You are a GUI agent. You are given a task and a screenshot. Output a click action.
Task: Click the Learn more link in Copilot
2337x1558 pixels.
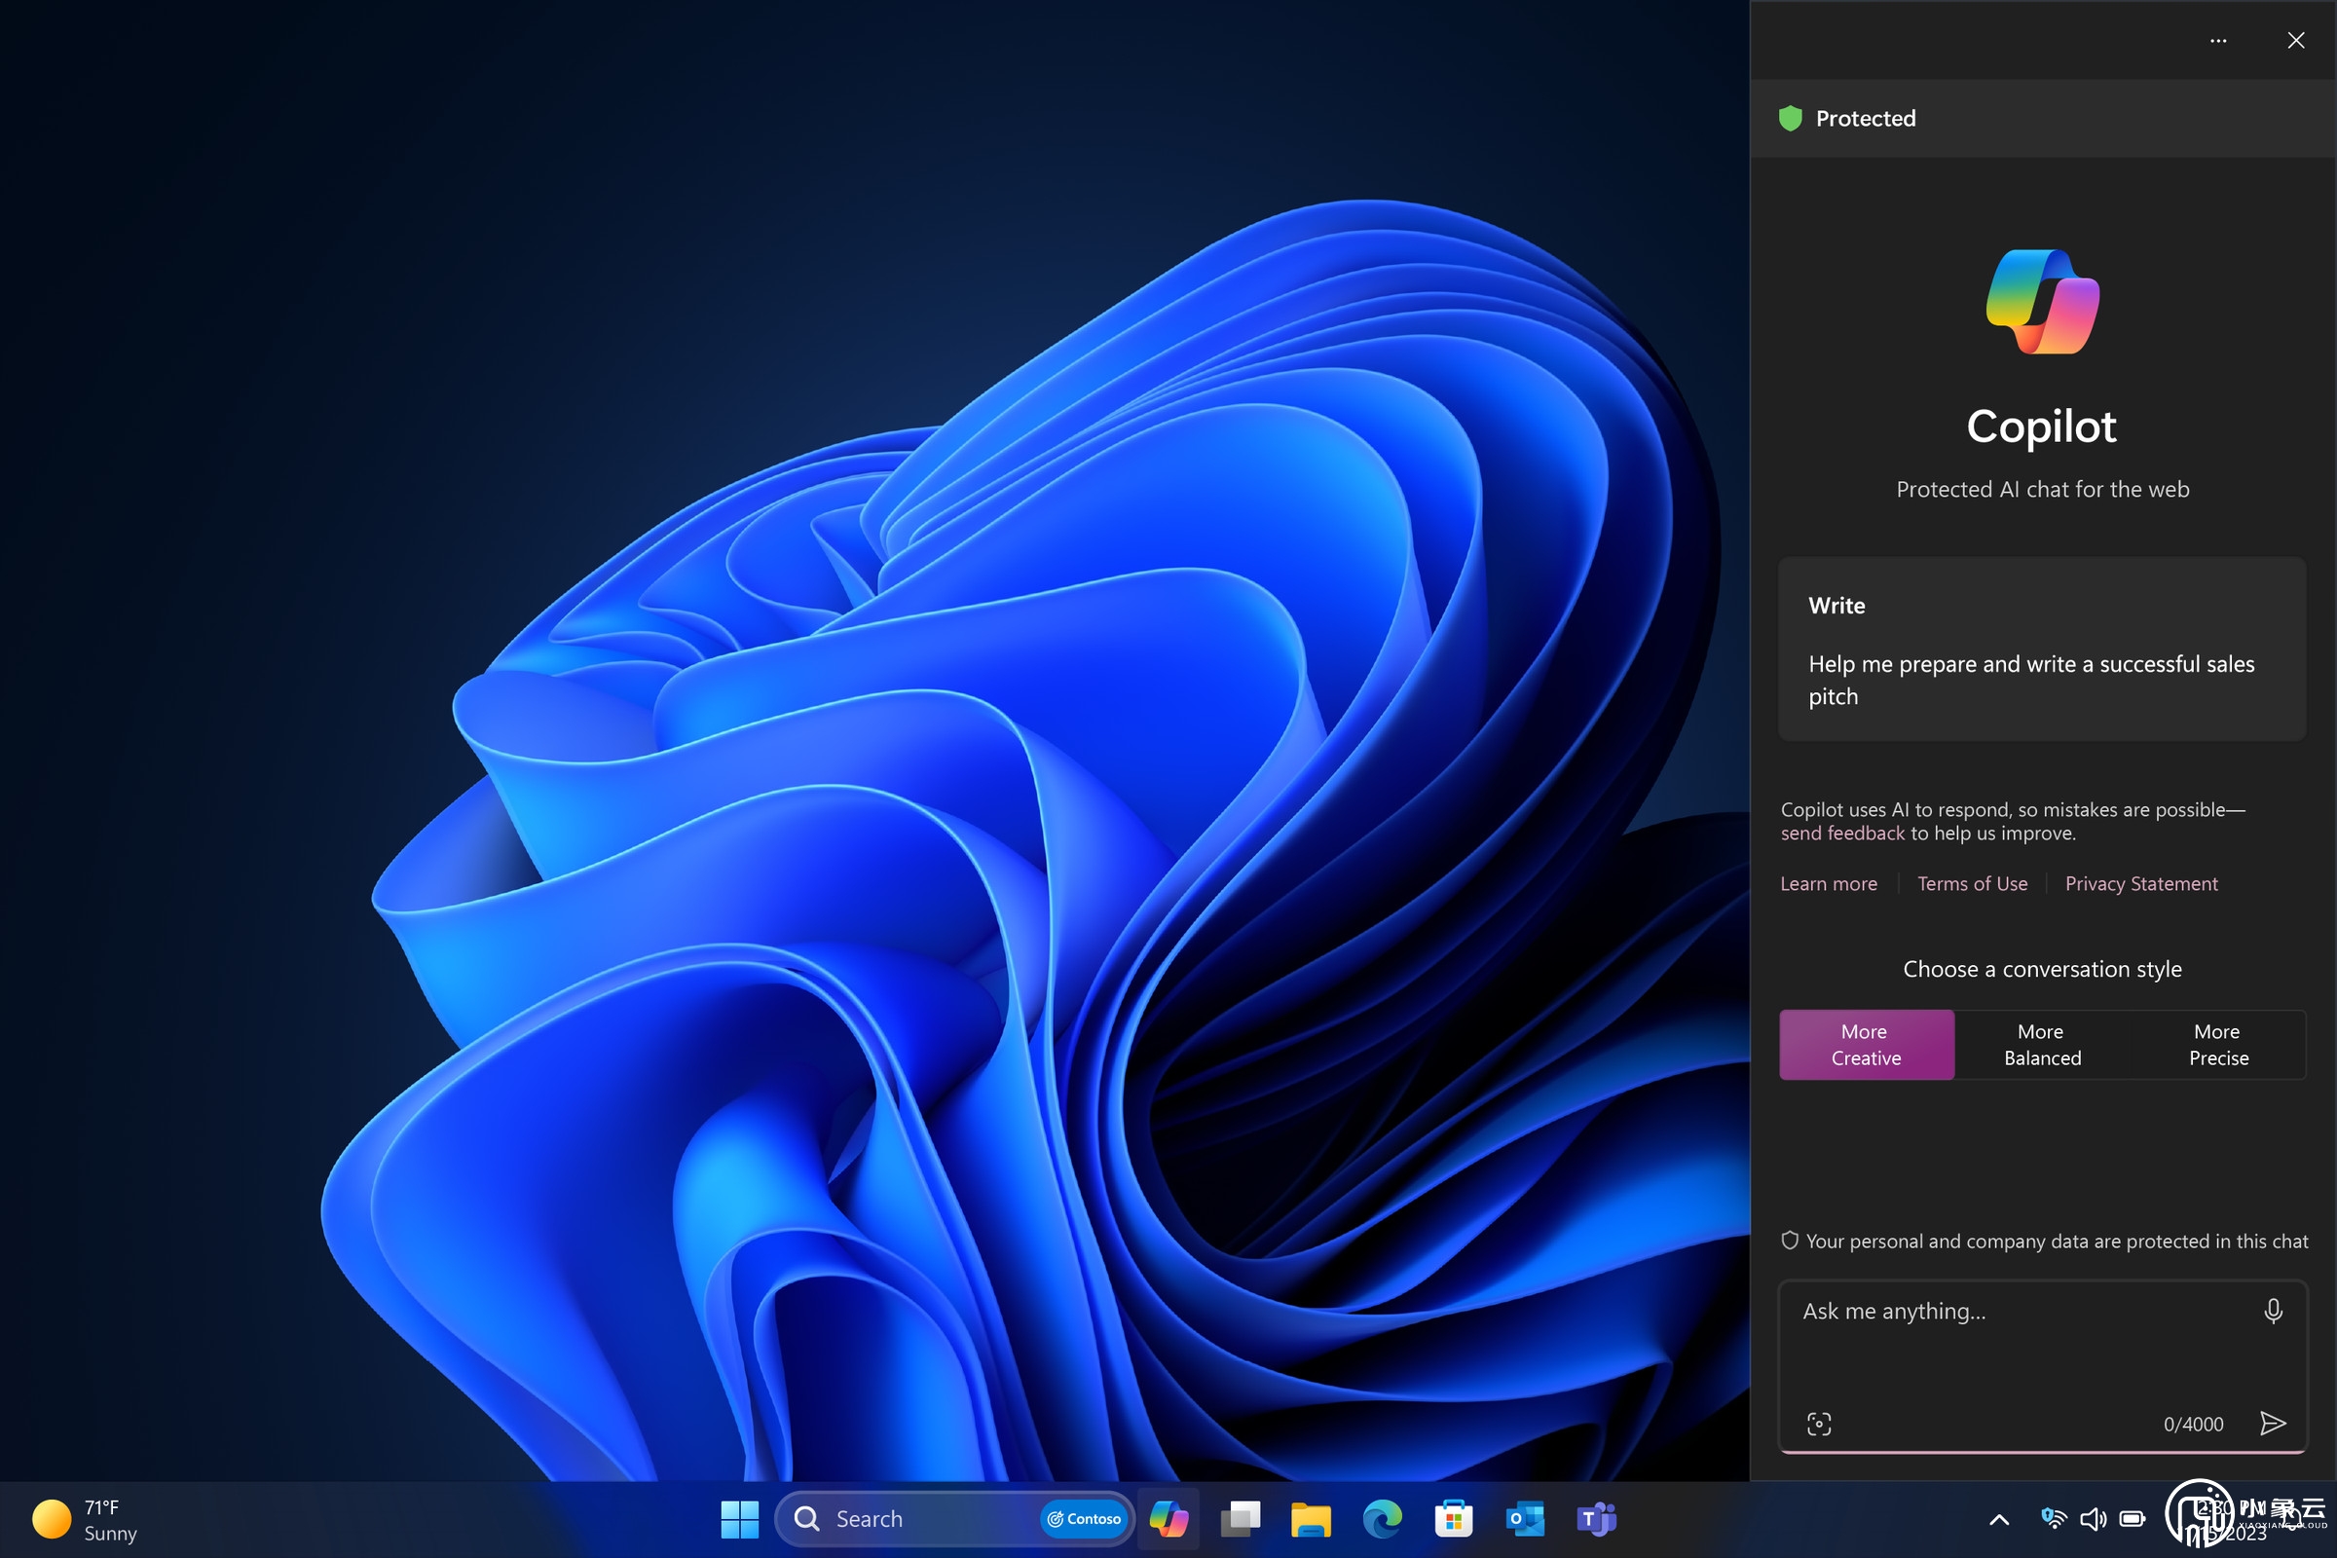(x=1828, y=883)
